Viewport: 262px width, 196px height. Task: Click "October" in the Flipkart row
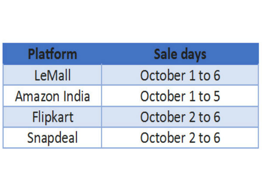(159, 117)
